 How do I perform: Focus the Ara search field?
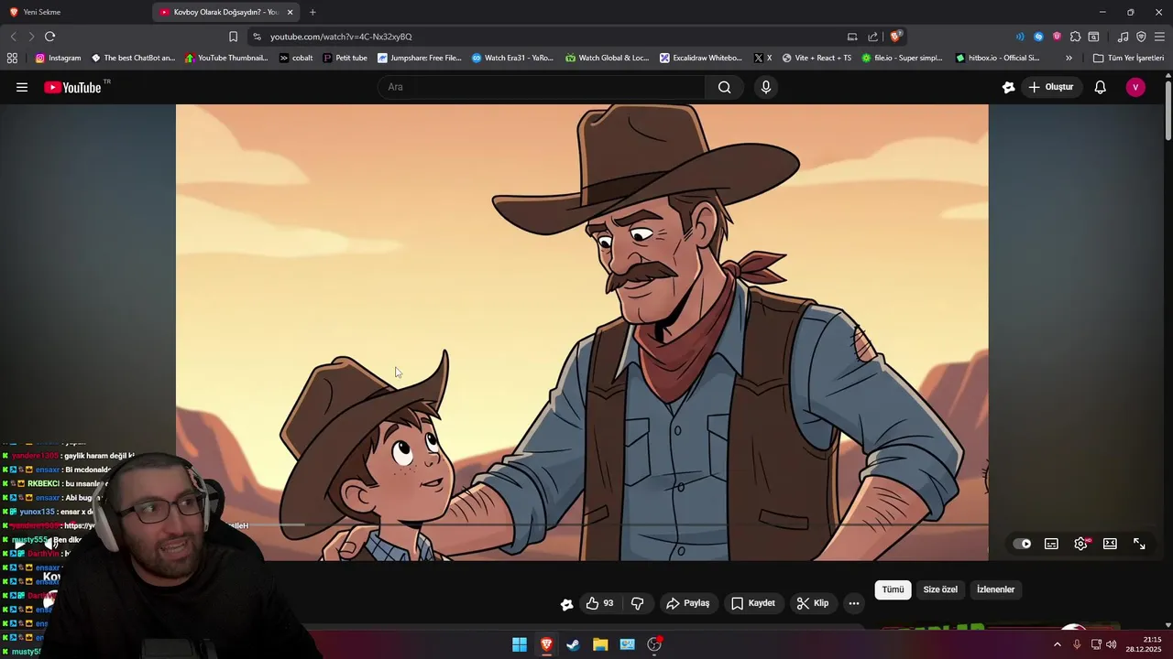click(541, 87)
